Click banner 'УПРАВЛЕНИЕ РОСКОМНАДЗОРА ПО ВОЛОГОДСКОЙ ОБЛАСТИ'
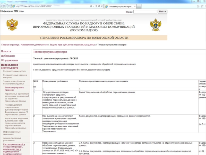 point(84,38)
